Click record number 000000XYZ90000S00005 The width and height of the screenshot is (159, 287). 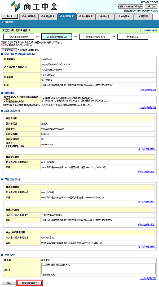(x=53, y=129)
